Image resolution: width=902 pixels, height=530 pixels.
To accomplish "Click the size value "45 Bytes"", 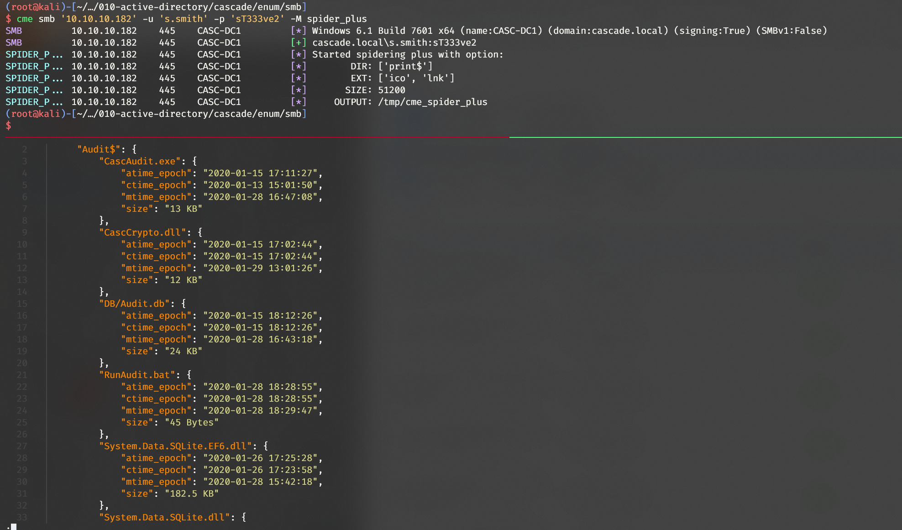I will (192, 422).
